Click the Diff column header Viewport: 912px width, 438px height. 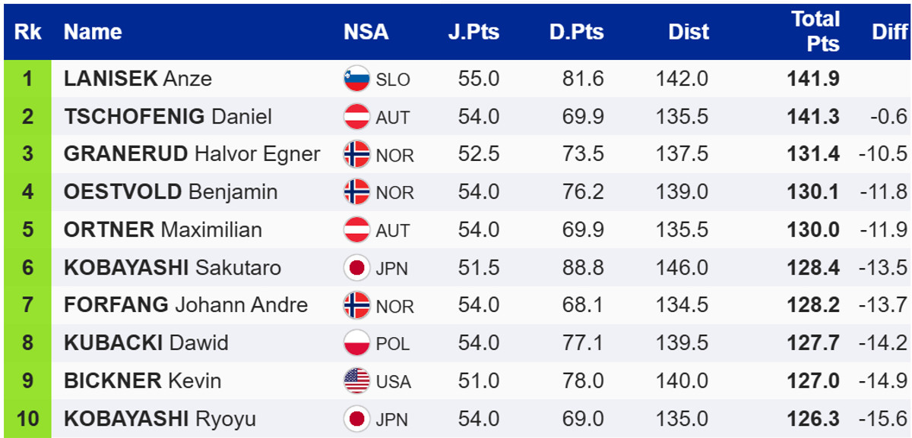[x=889, y=32]
